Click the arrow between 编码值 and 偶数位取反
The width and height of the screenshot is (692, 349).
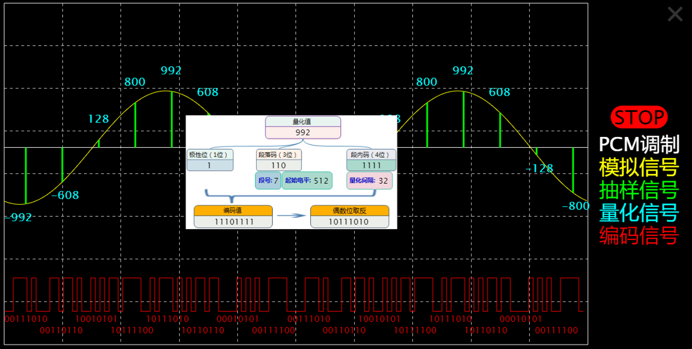point(291,216)
